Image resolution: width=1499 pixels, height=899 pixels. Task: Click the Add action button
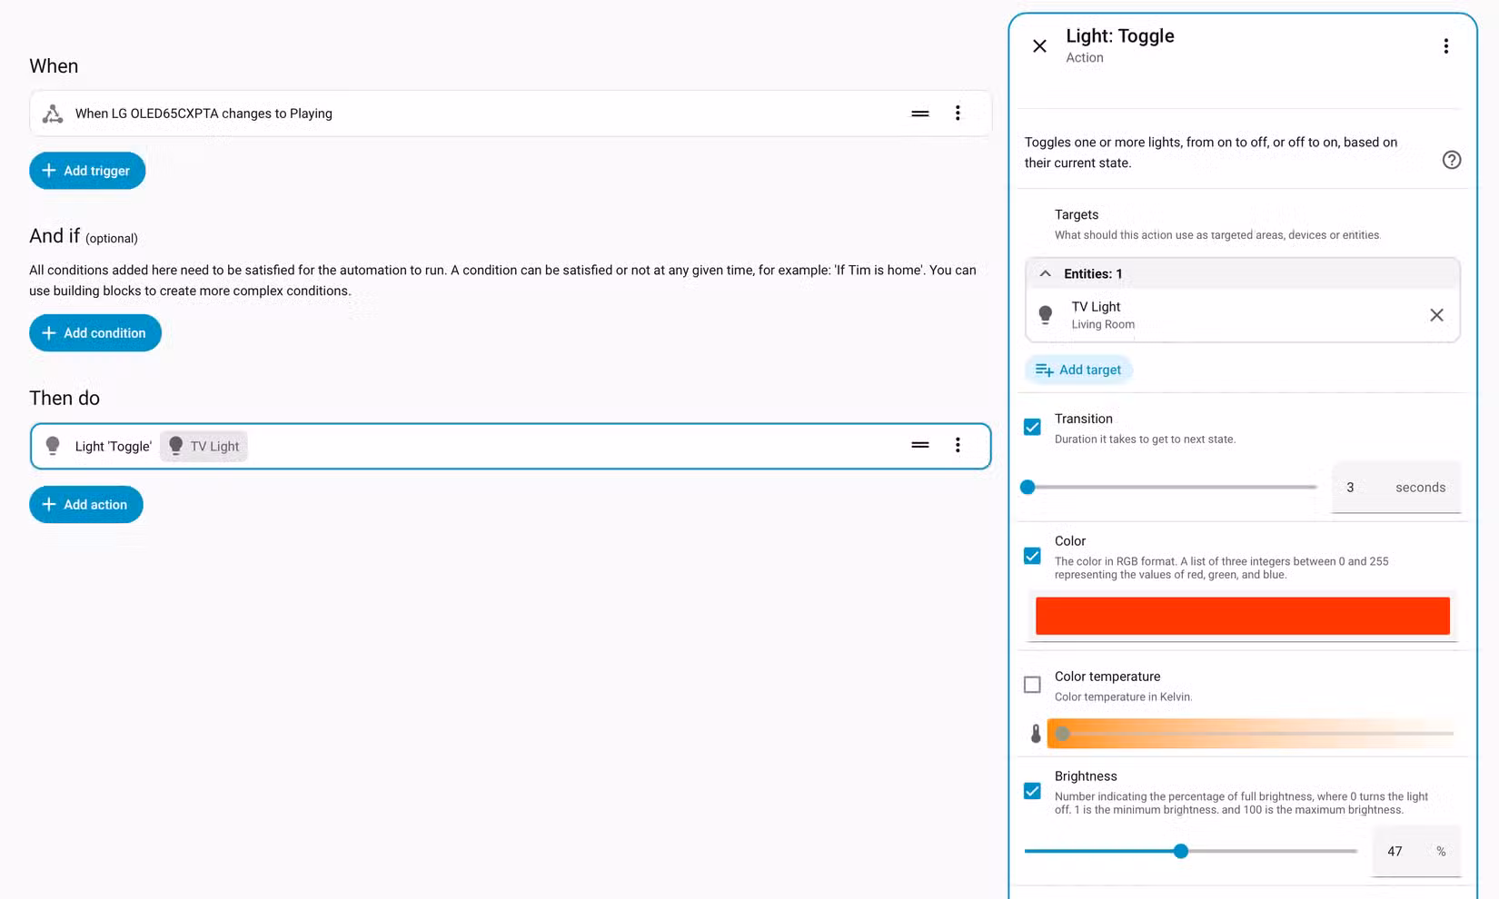coord(85,504)
